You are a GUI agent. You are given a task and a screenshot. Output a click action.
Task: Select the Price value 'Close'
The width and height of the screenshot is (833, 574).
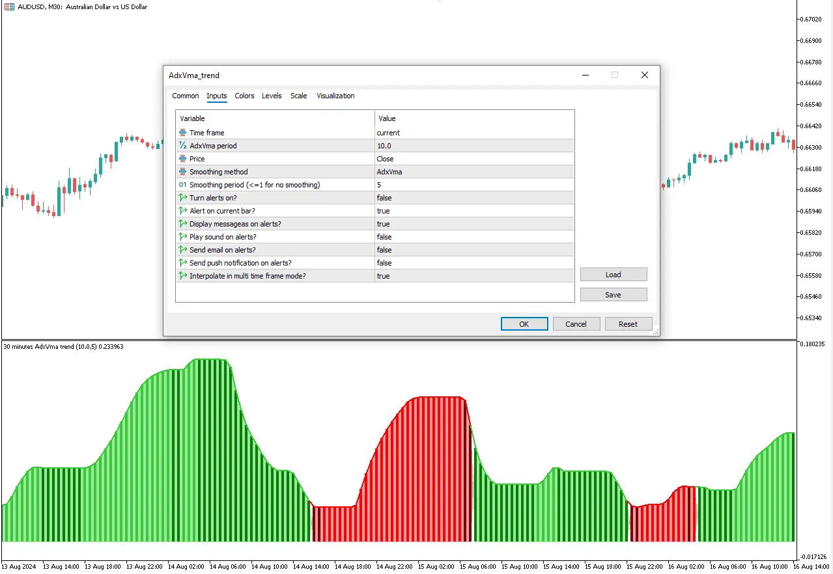[x=385, y=159]
